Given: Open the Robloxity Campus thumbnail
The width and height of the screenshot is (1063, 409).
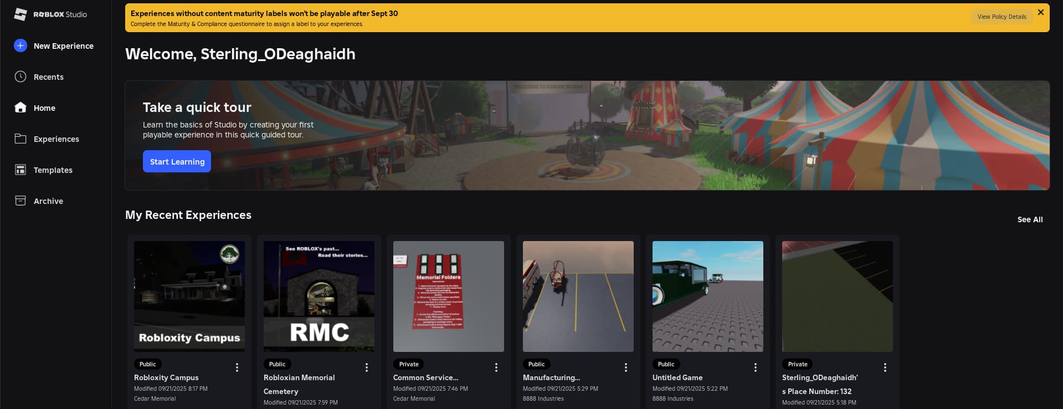Looking at the screenshot, I should [189, 296].
